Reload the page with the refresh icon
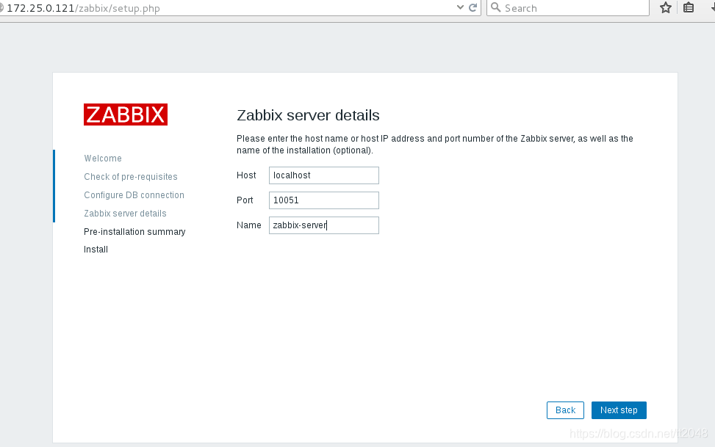The height and width of the screenshot is (447, 715). point(473,8)
